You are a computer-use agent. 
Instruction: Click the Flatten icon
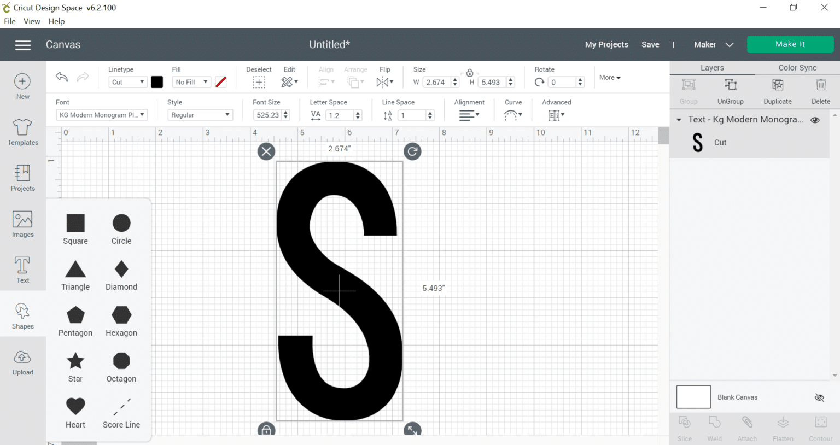(x=783, y=428)
